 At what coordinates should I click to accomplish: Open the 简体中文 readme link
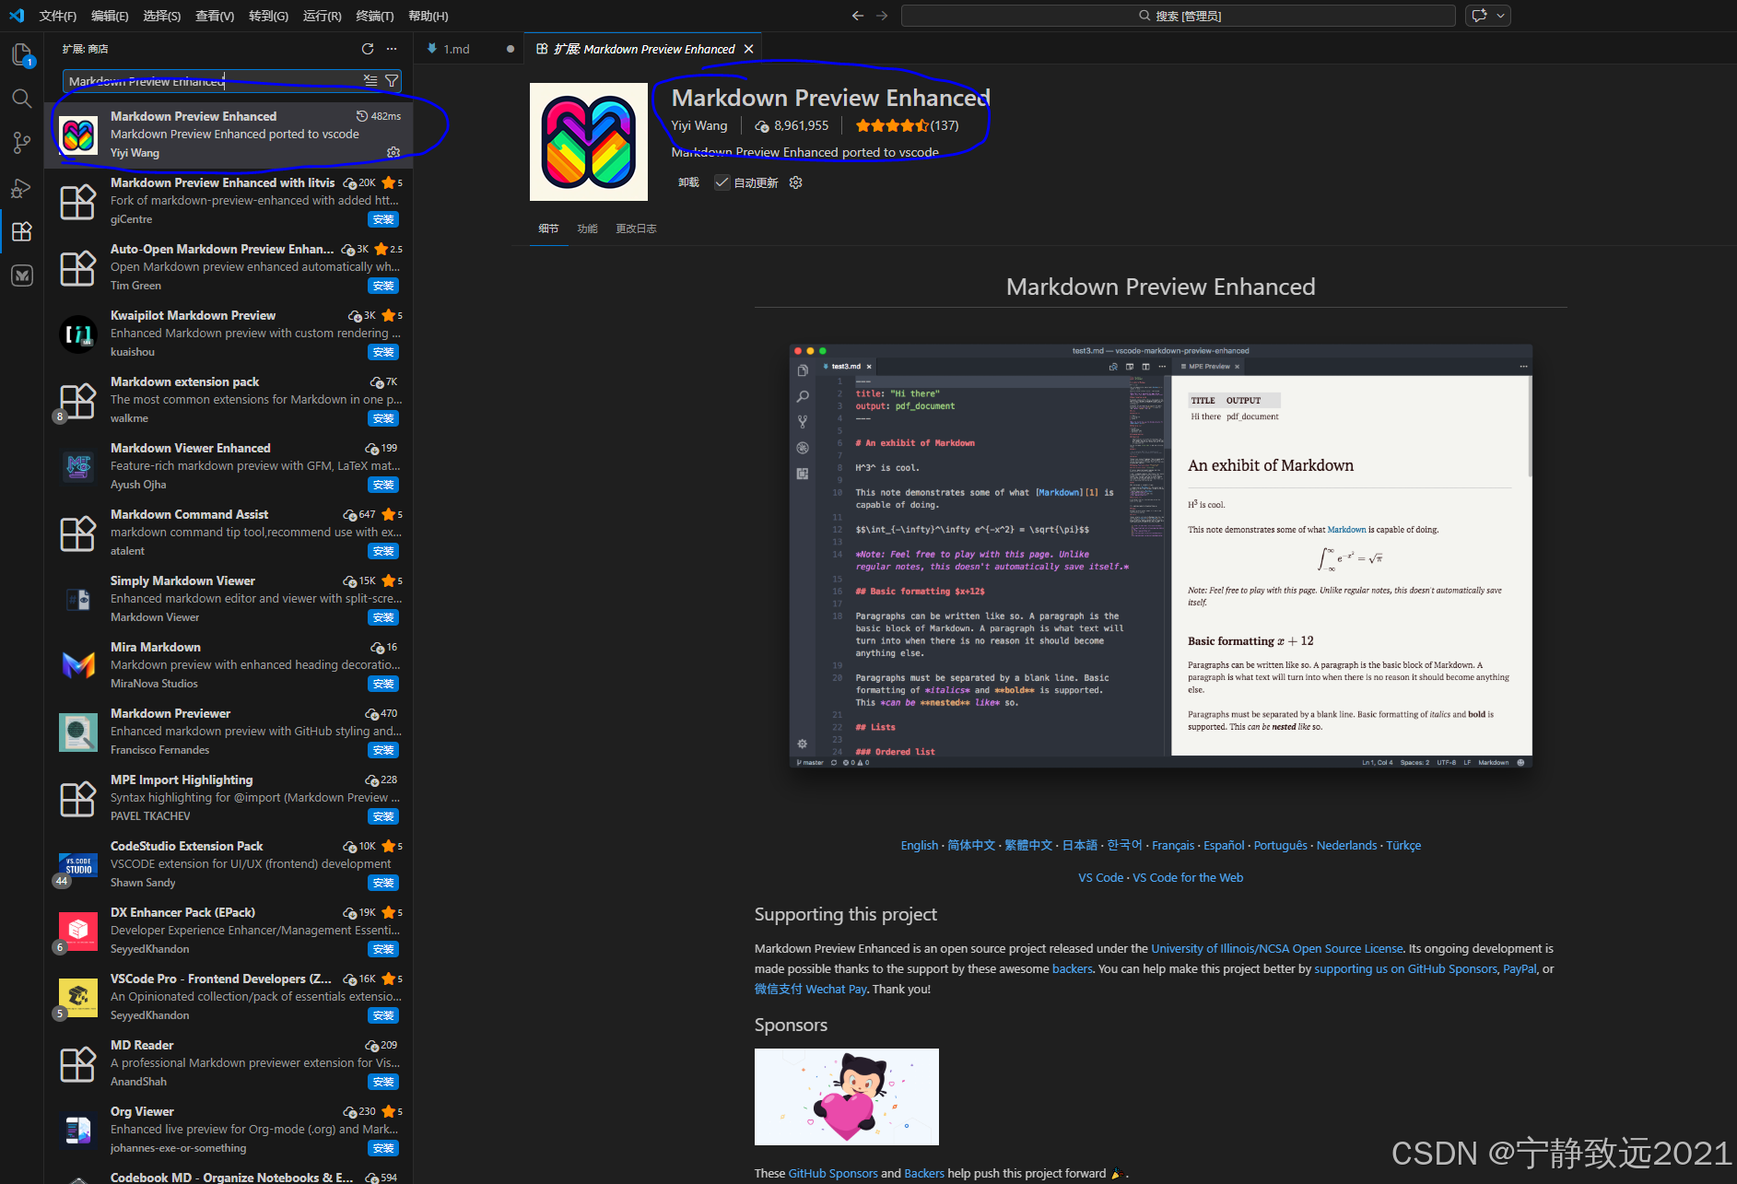pyautogui.click(x=971, y=845)
